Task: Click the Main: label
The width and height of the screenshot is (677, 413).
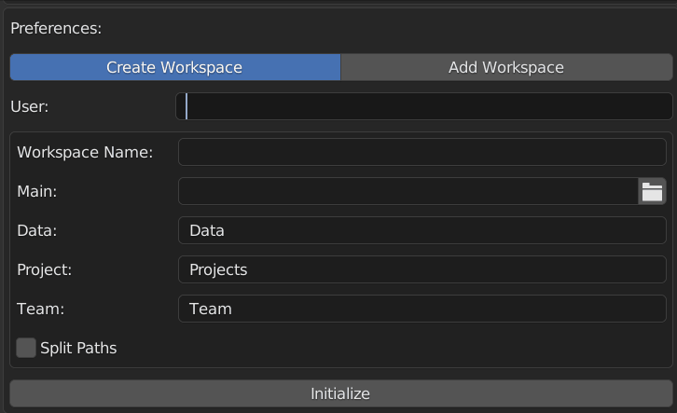Action: (x=37, y=192)
